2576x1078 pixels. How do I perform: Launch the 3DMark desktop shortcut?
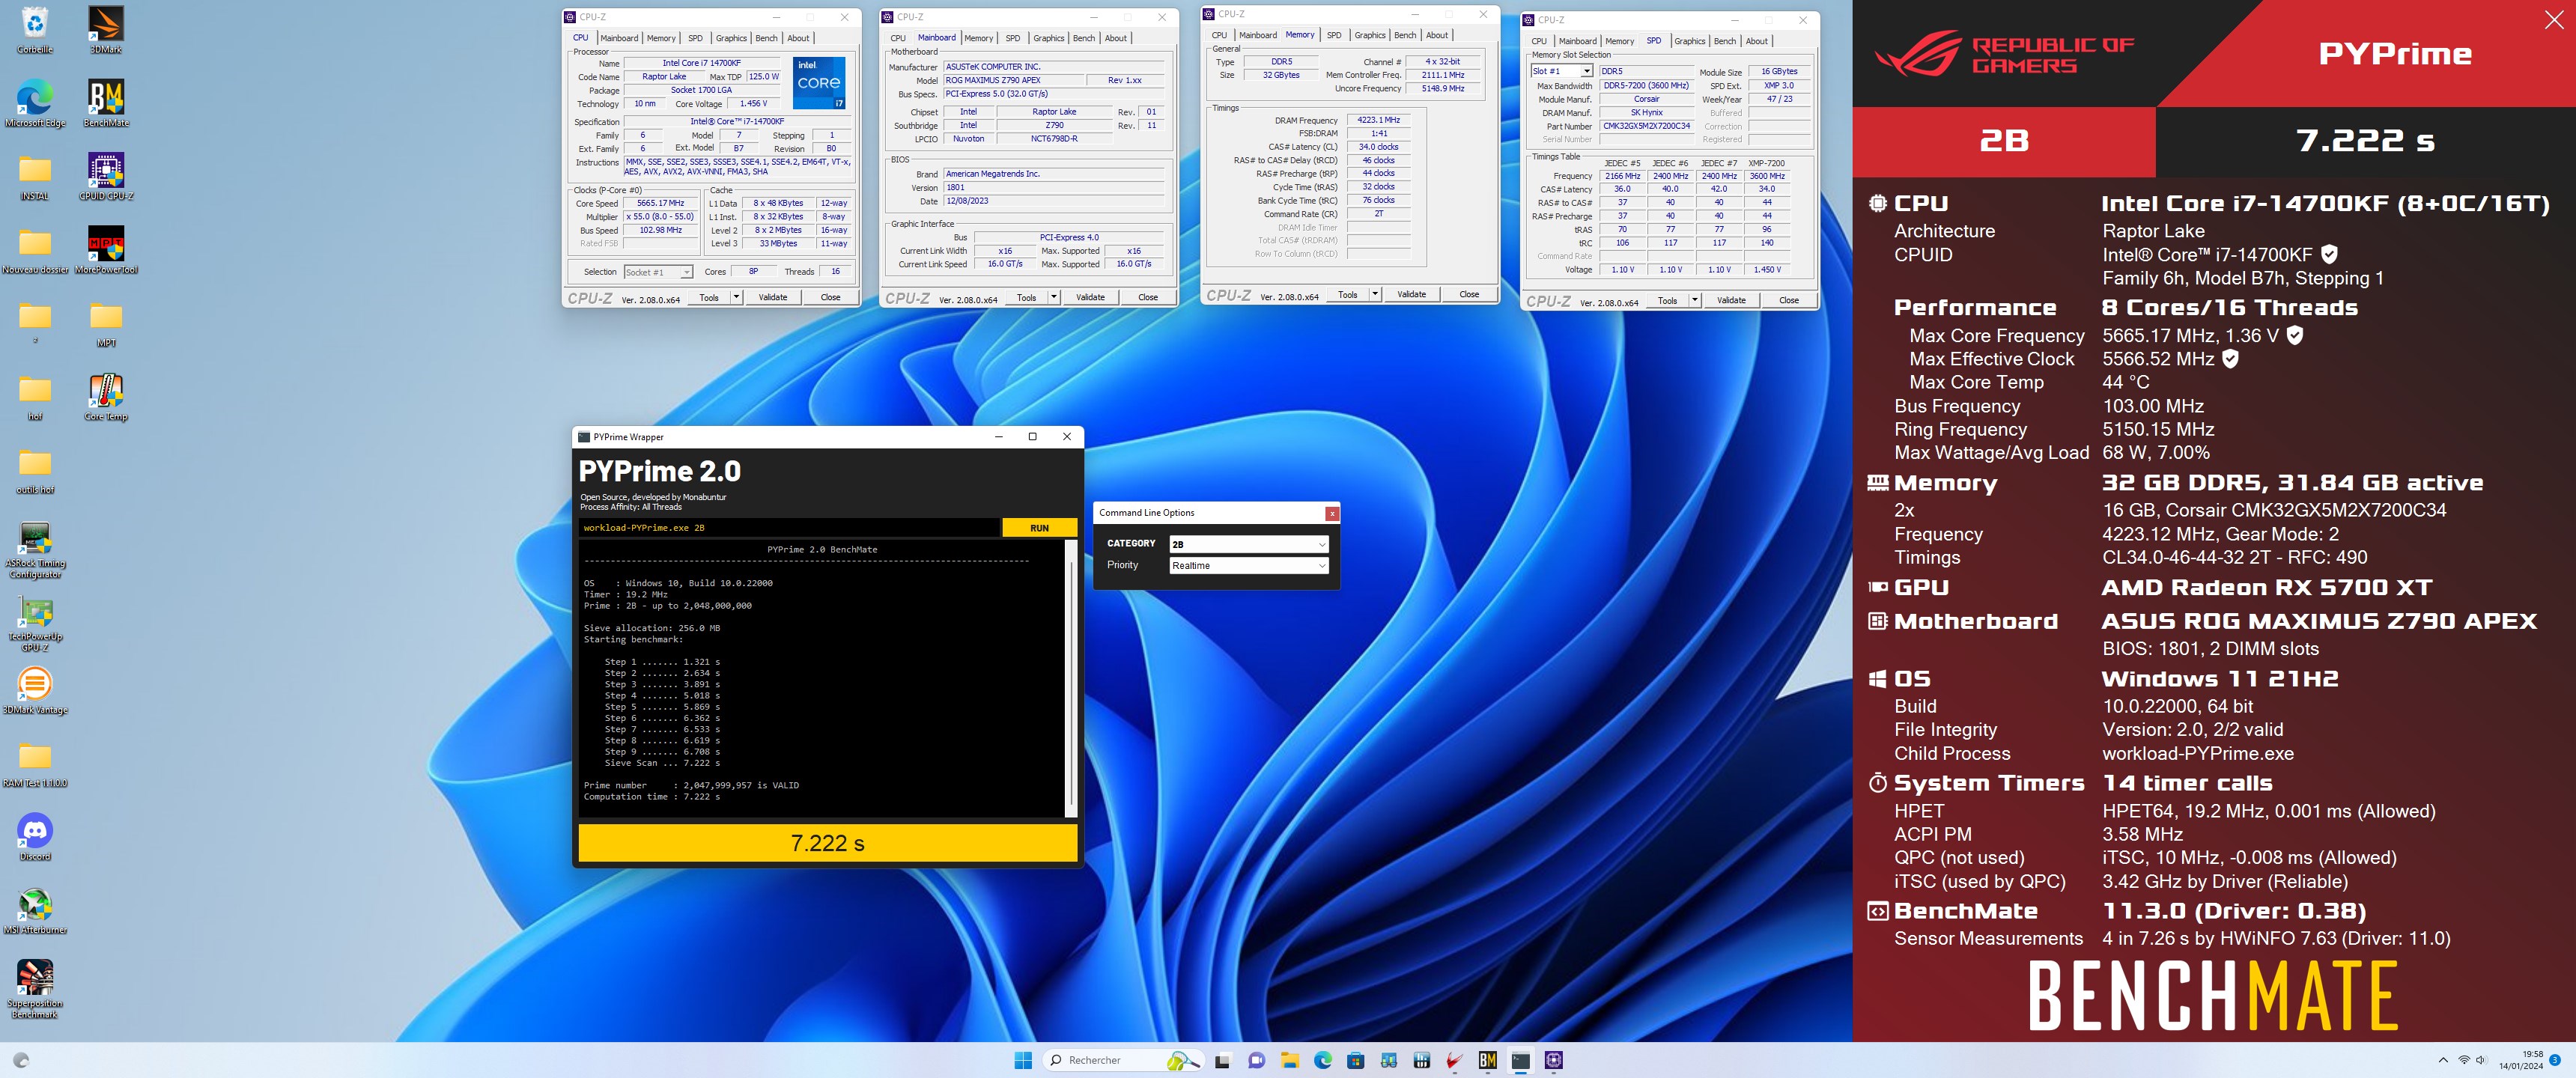106,30
